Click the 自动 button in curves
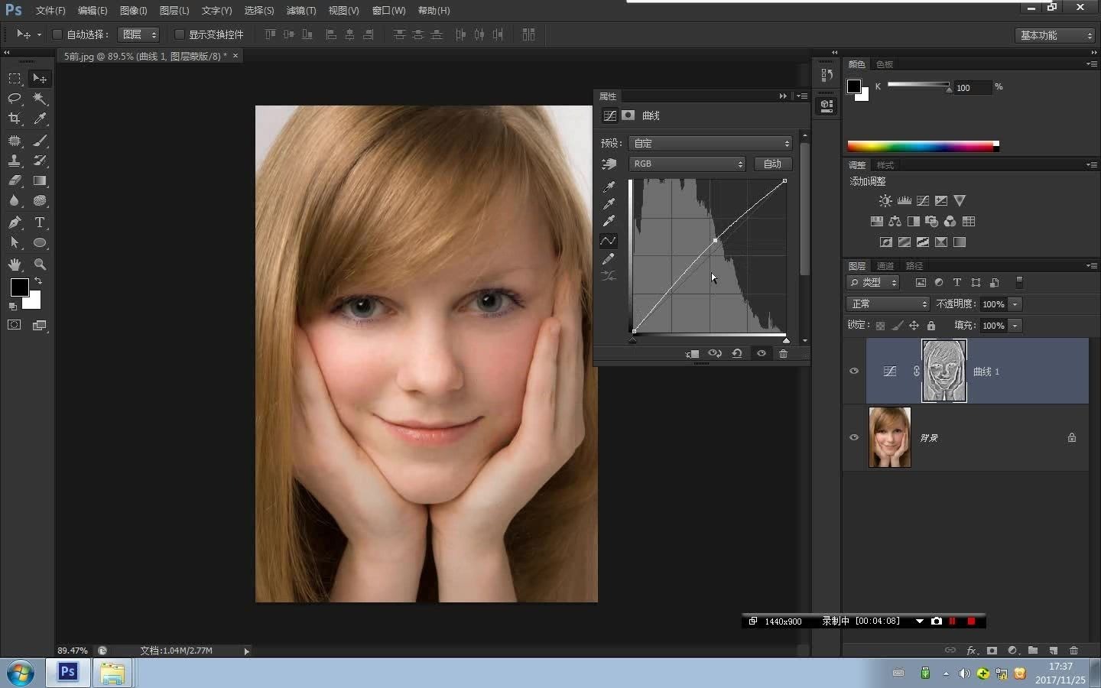Screen dimensions: 1101x688 pos(772,164)
